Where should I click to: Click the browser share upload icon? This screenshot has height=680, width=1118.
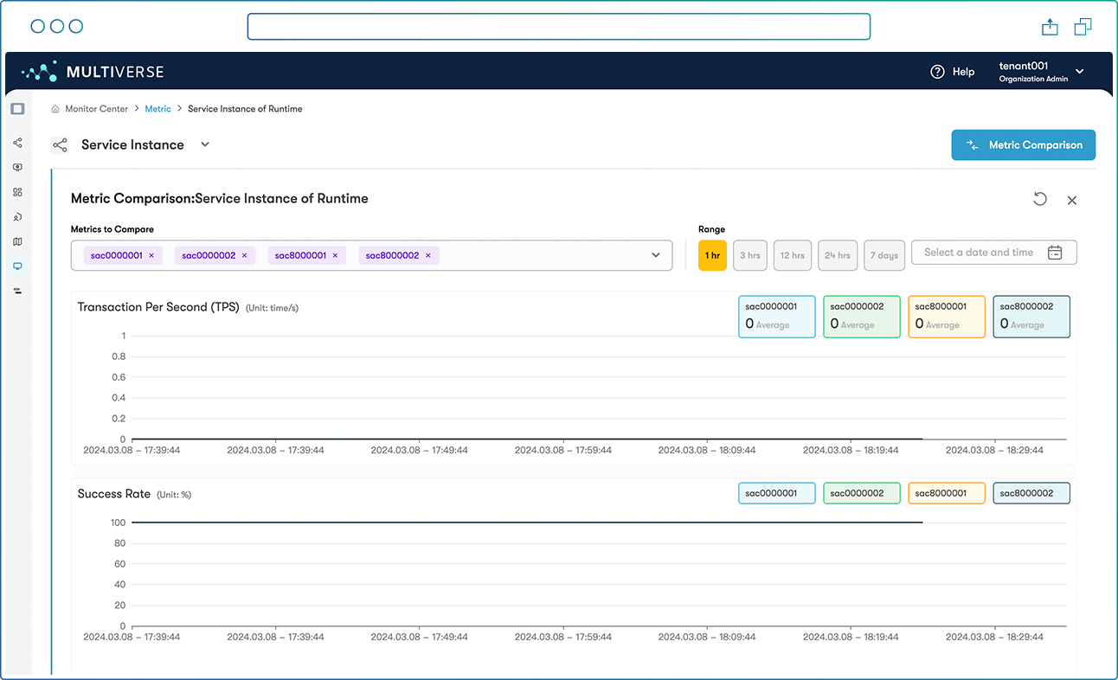point(1050,27)
